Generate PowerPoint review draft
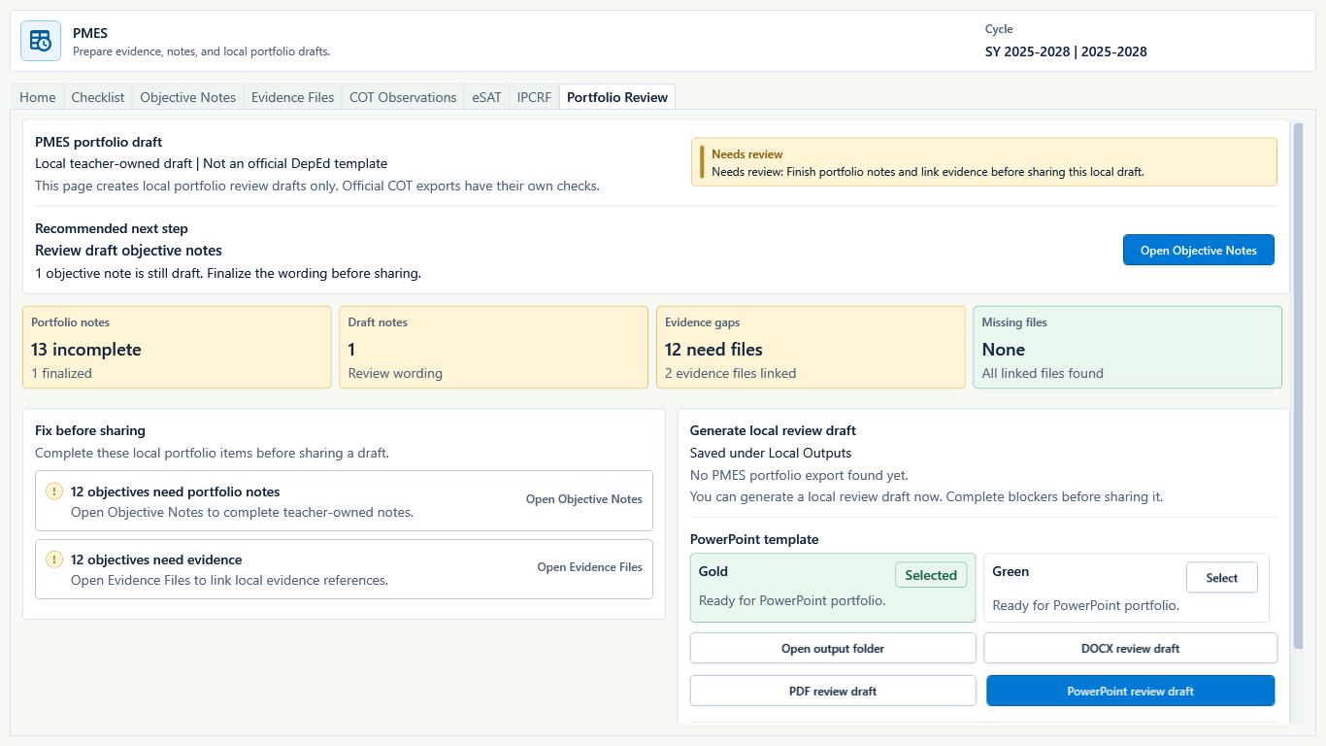Viewport: 1326px width, 746px height. click(1131, 691)
